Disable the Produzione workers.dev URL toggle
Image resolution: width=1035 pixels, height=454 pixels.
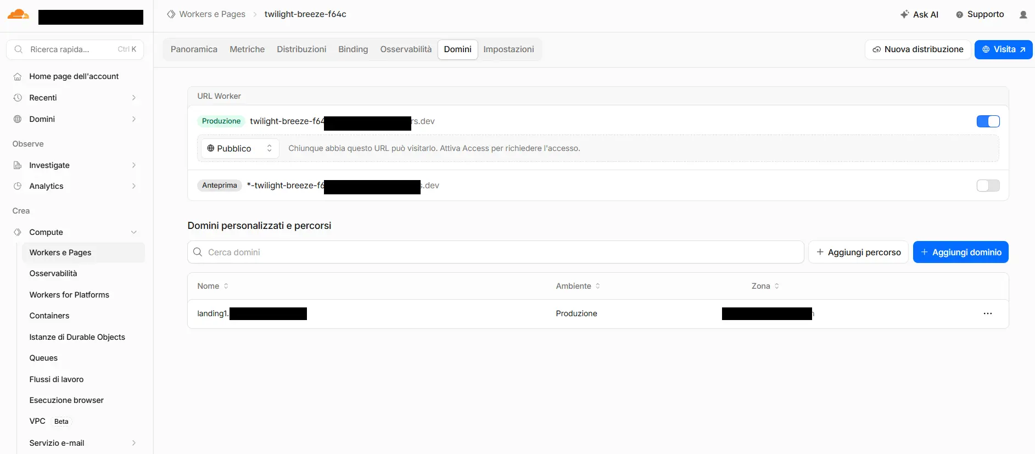[x=988, y=121]
